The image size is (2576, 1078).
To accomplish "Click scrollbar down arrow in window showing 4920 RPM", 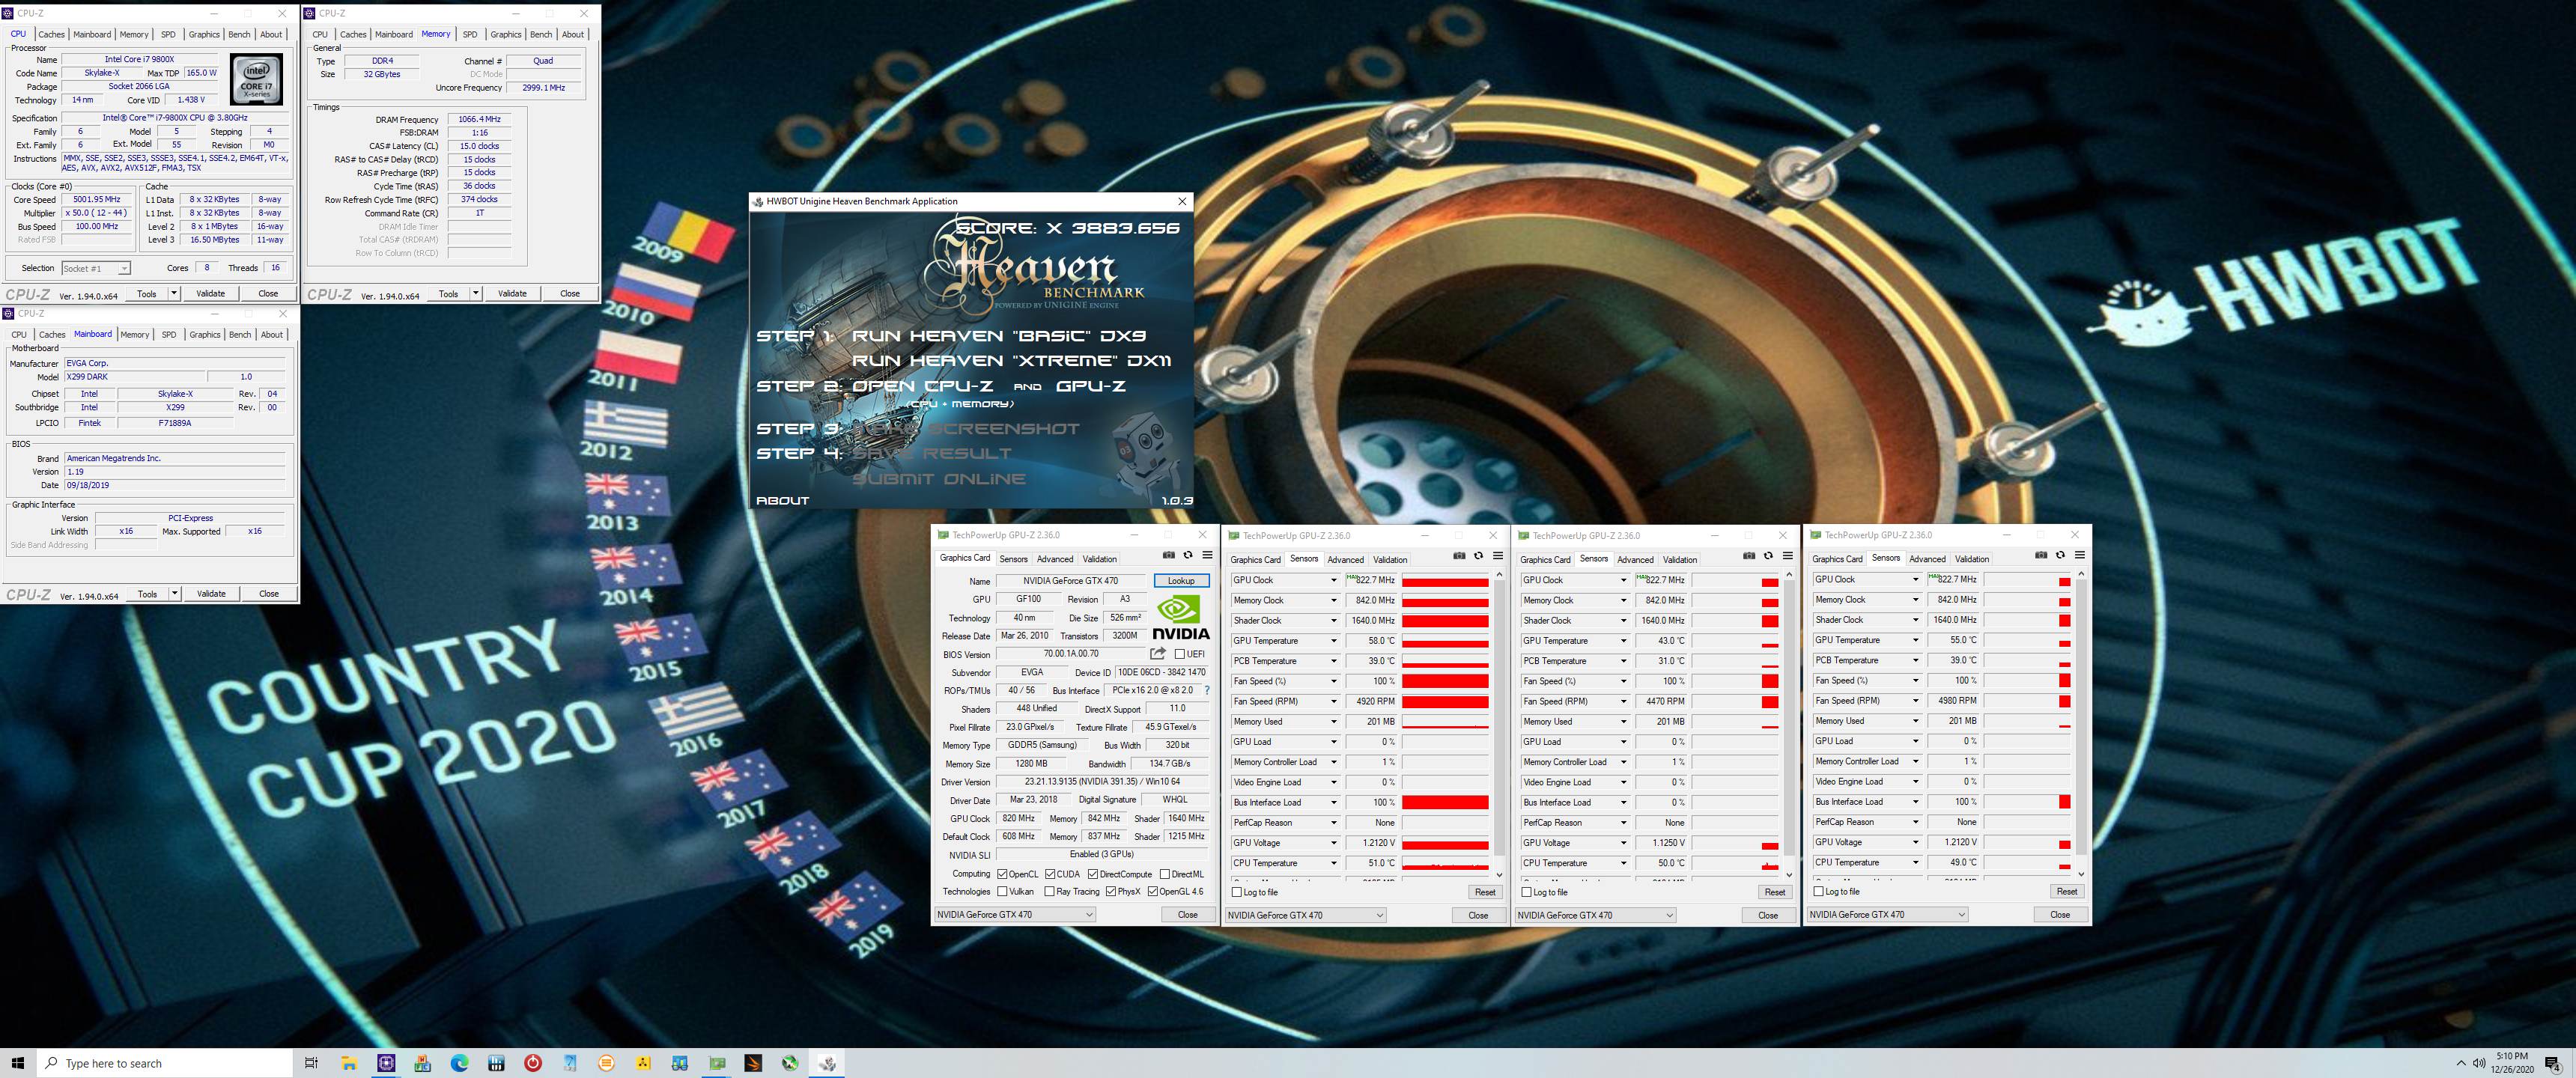I will tap(1499, 874).
